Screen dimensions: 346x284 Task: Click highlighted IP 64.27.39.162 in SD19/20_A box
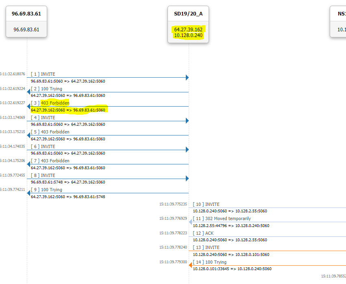coord(188,30)
